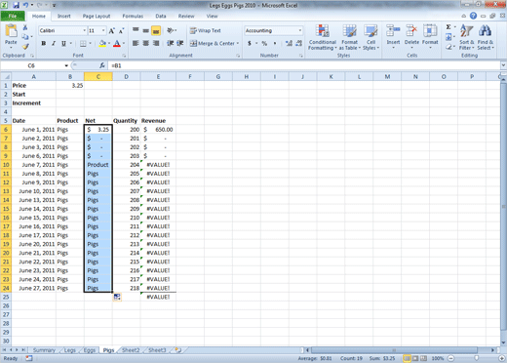507x363 pixels.
Task: Open the Font Color dropdown arrow
Action: [x=124, y=43]
